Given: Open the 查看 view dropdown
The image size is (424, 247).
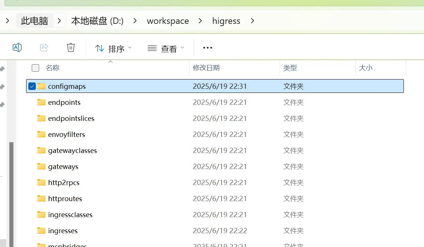Looking at the screenshot, I should pyautogui.click(x=166, y=49).
